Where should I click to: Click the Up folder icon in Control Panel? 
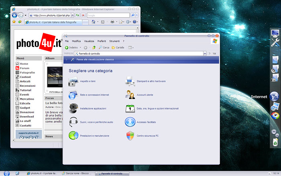tap(94, 47)
